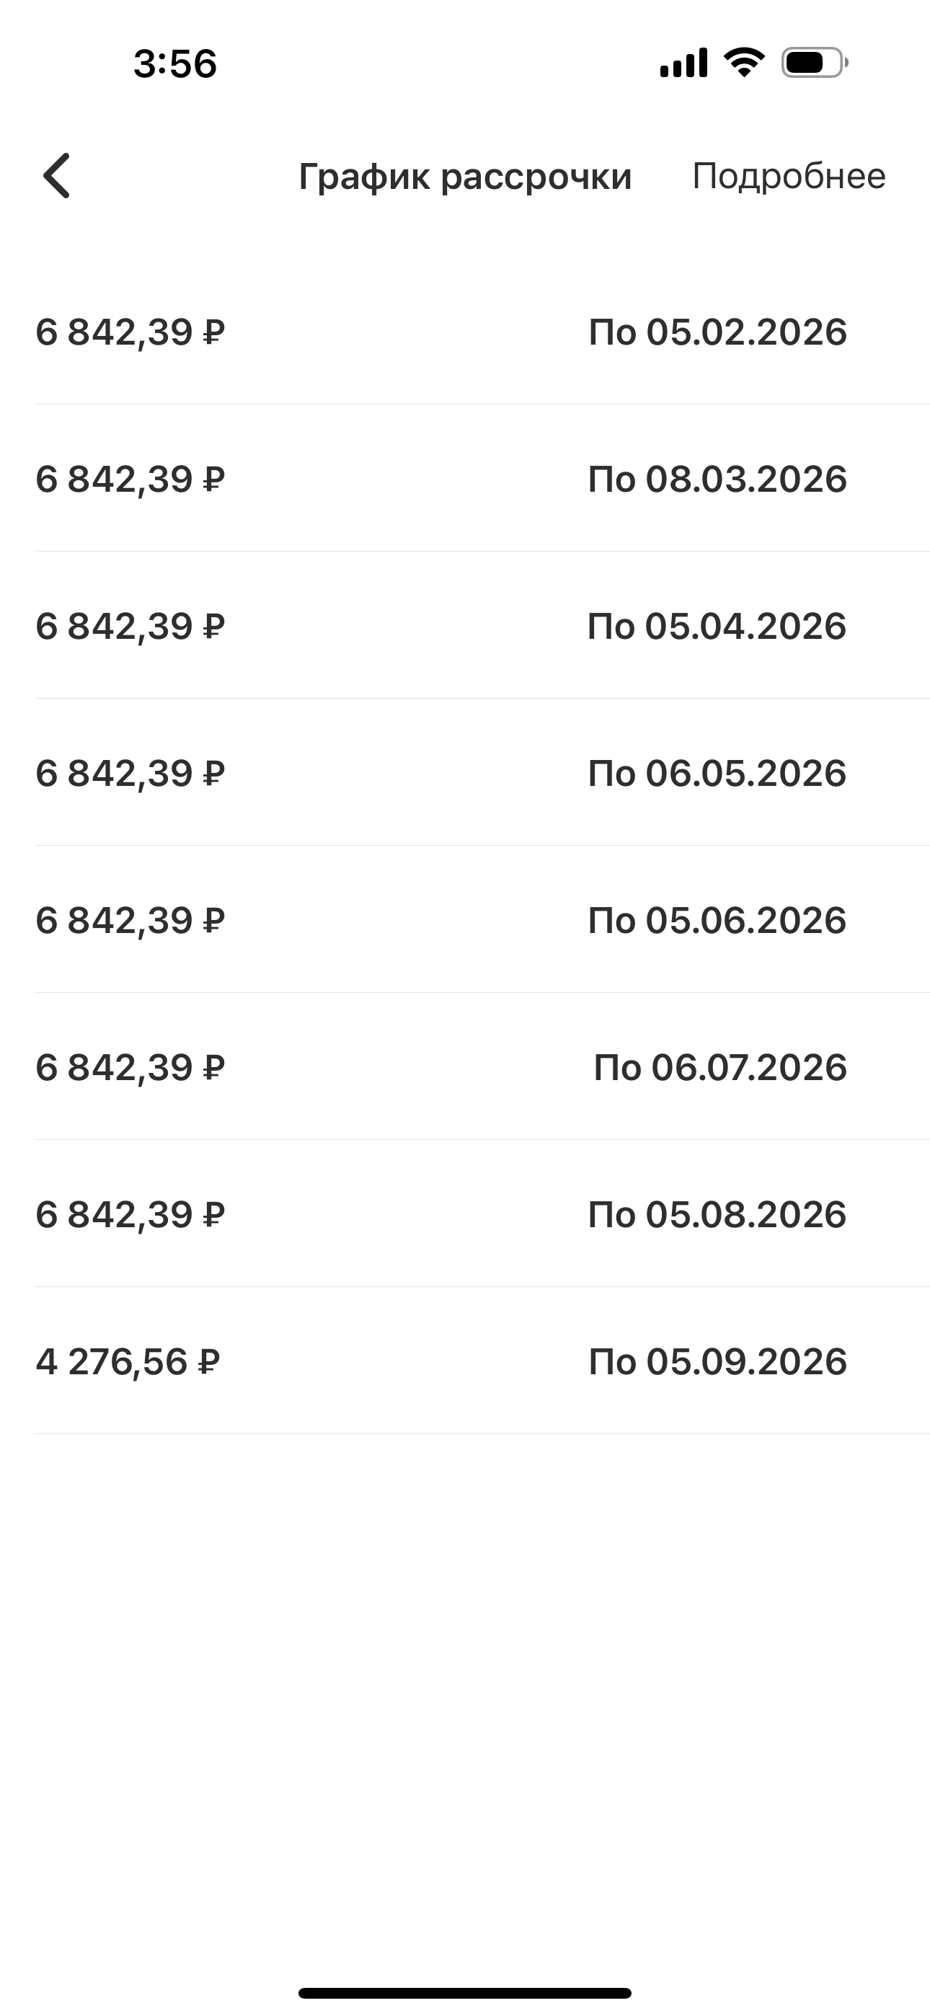Image resolution: width=930 pixels, height=2016 pixels.
Task: Tap the battery indicator icon
Action: [814, 63]
